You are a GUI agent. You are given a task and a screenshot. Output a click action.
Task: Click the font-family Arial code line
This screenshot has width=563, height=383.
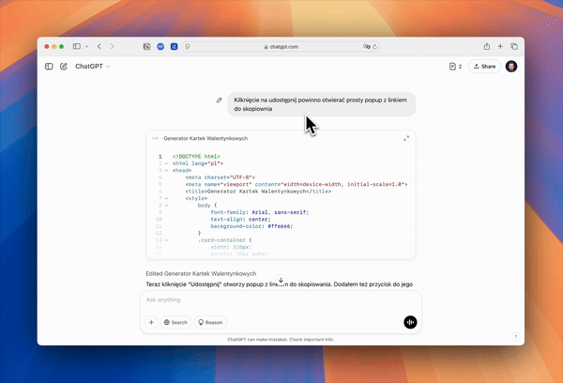pos(259,212)
